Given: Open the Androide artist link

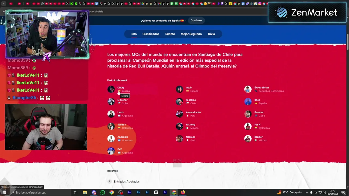Looking at the screenshot, I should tap(123, 137).
